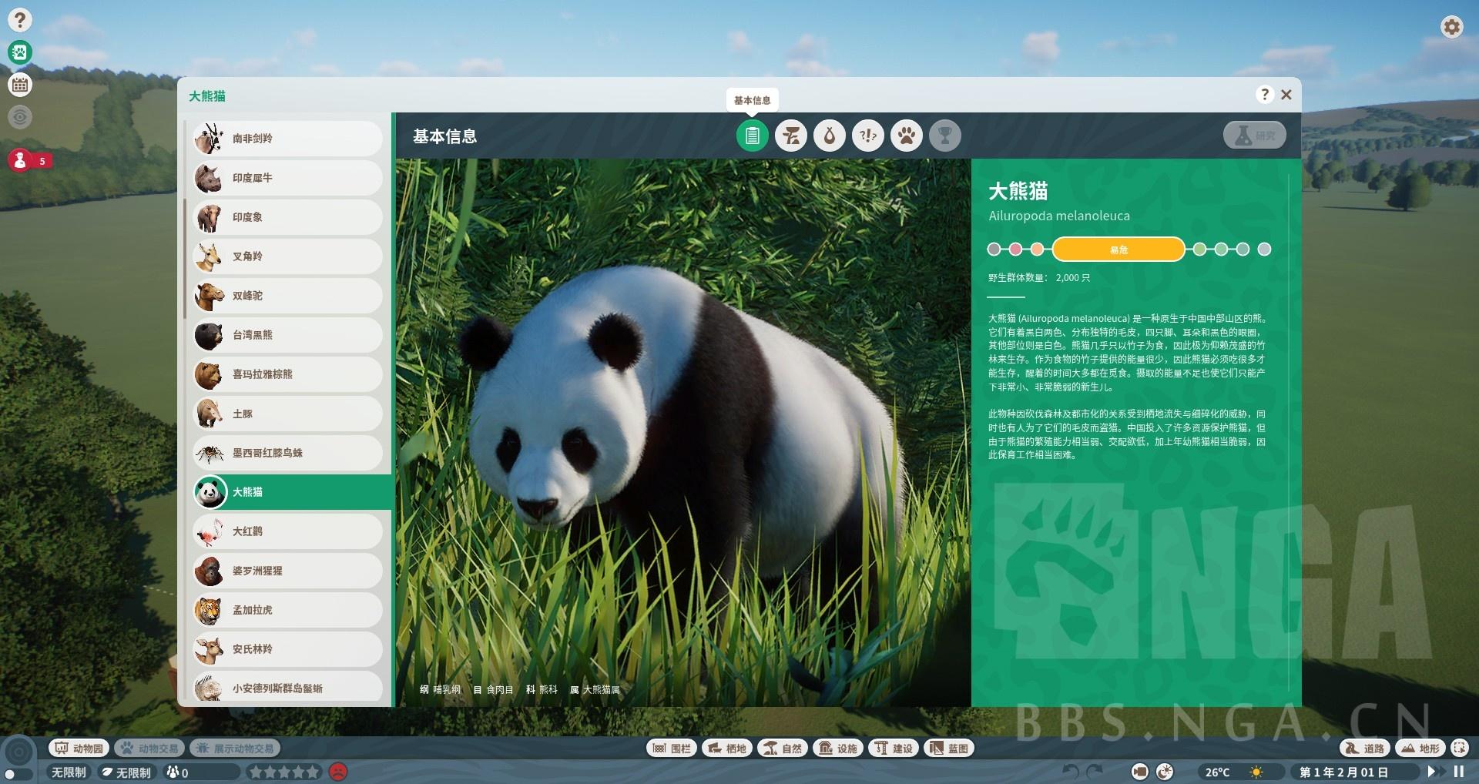Select 大熊猫 in the animal list
The image size is (1479, 784).
coord(291,492)
